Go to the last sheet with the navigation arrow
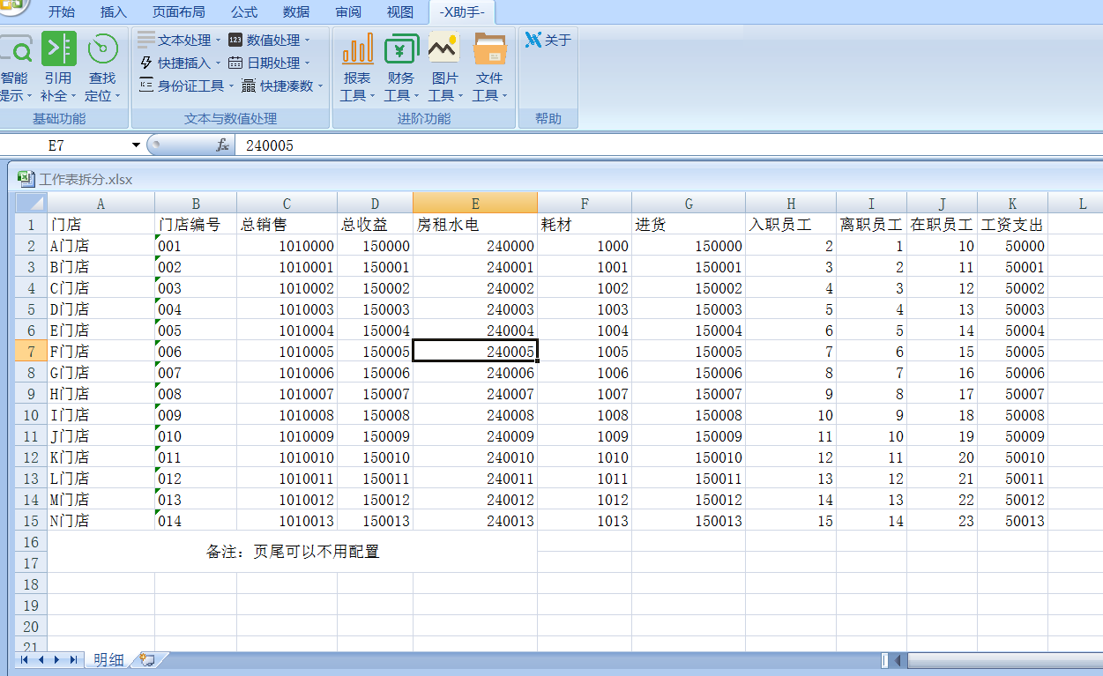 (72, 659)
